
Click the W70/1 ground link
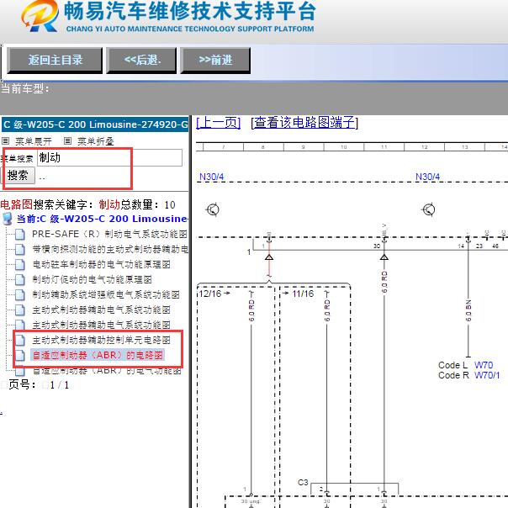(x=487, y=375)
